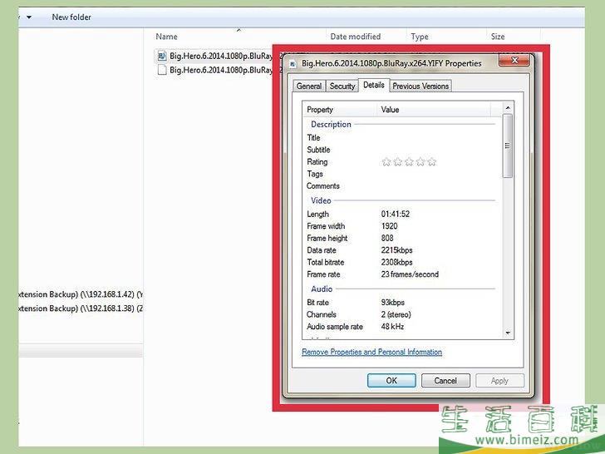The height and width of the screenshot is (454, 605).
Task: Sort by Date modified column in Explorer
Action: click(x=356, y=37)
